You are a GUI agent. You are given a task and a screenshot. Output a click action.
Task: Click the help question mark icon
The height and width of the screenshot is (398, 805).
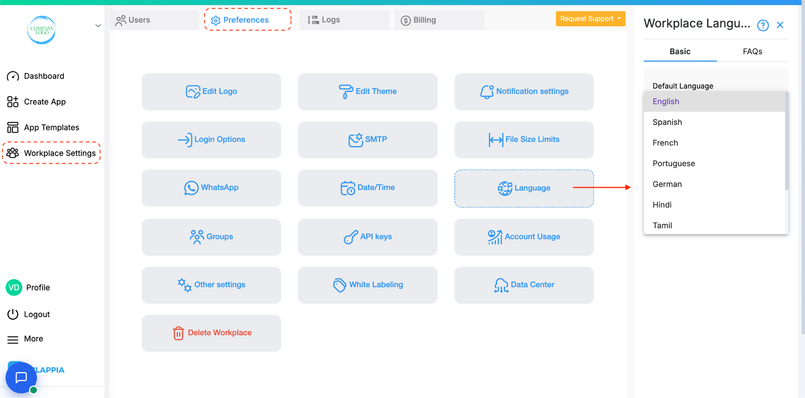pos(763,26)
